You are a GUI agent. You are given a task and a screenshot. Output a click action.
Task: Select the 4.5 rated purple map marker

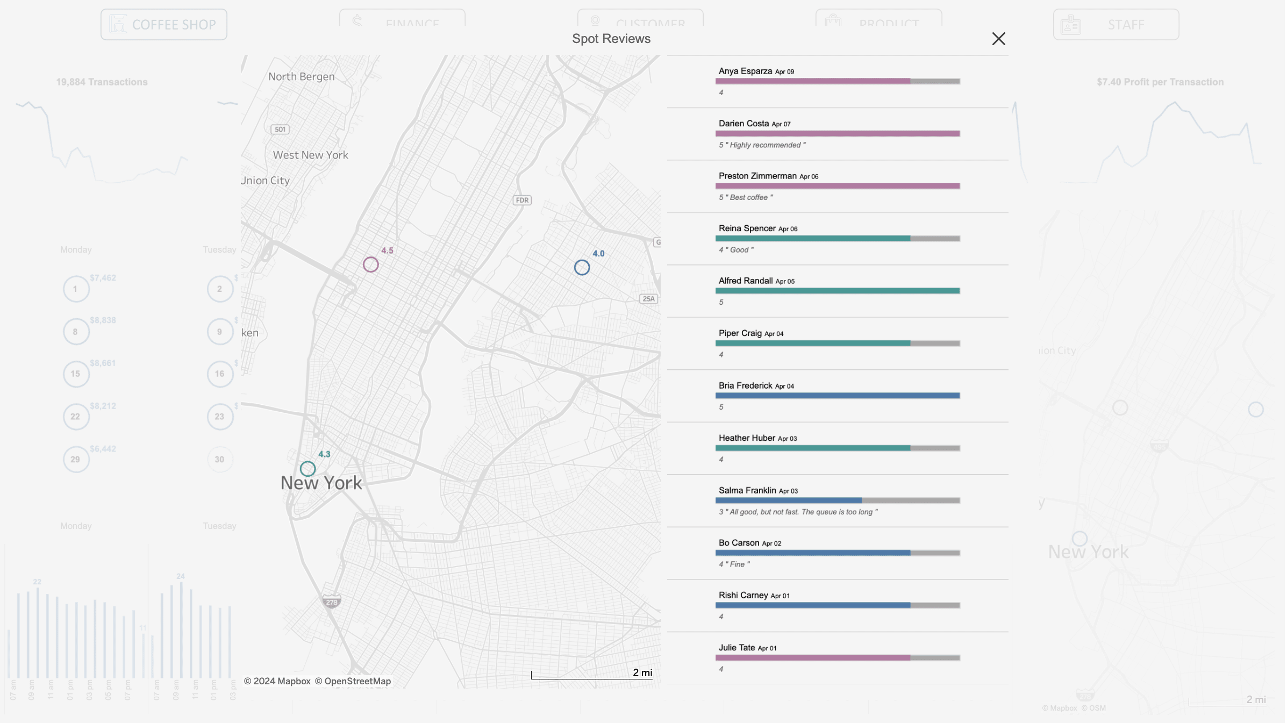point(370,264)
